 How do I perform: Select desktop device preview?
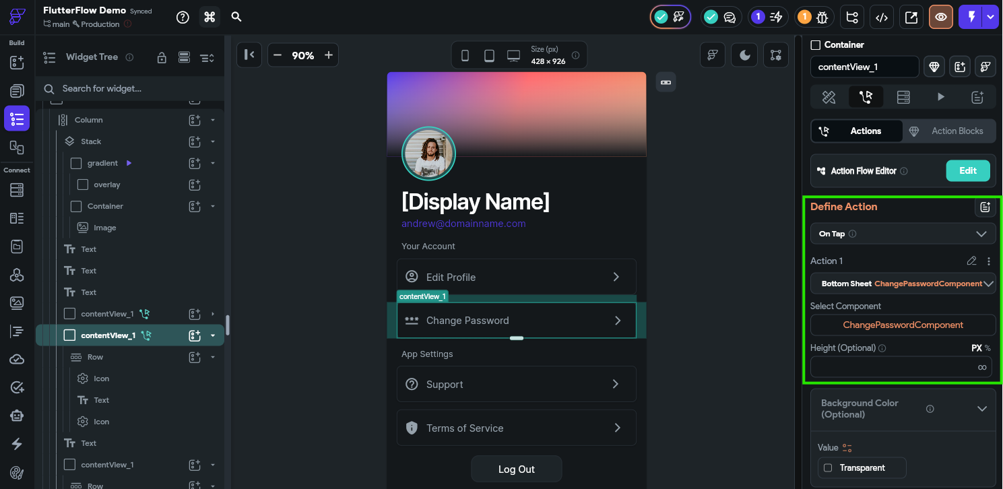point(514,56)
